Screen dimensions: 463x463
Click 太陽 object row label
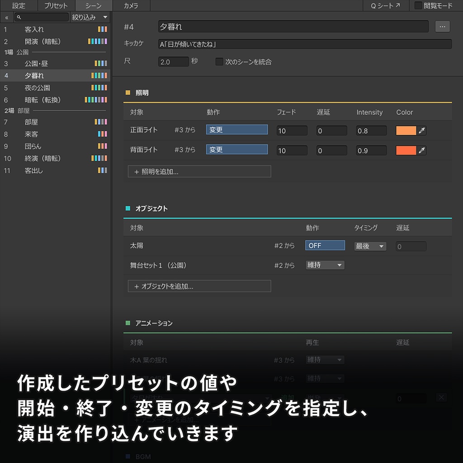tap(137, 246)
